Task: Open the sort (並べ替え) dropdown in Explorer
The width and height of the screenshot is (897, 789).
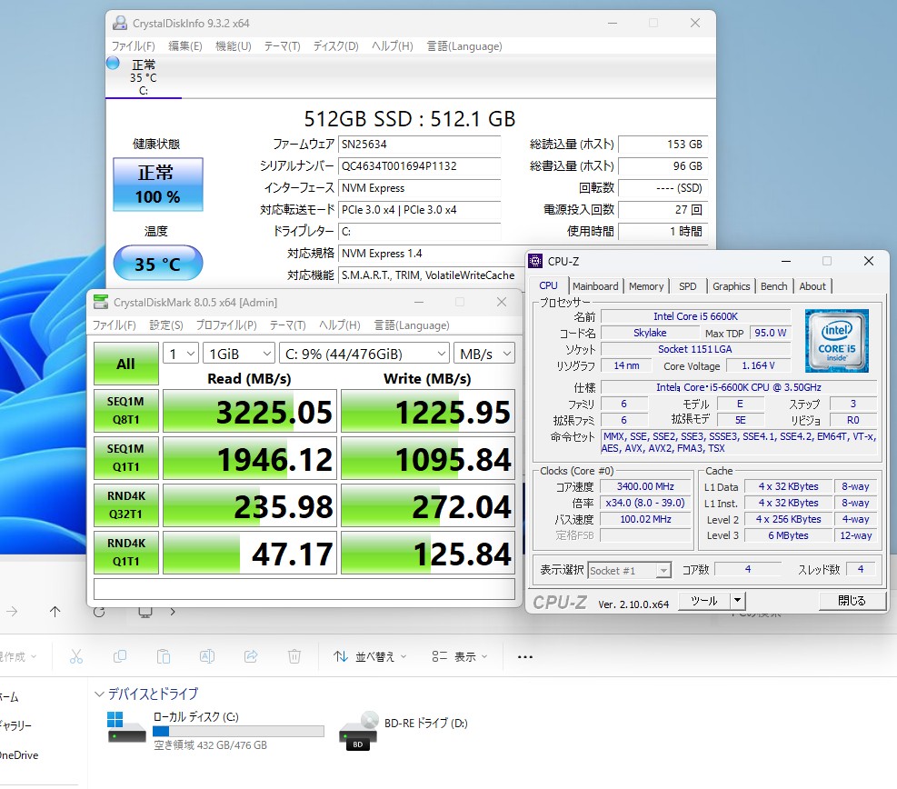Action: (x=370, y=657)
